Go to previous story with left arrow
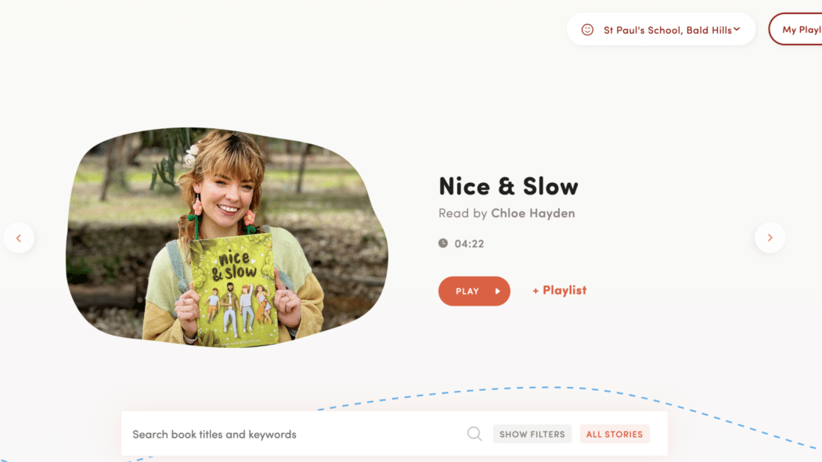822x462 pixels. click(x=19, y=238)
